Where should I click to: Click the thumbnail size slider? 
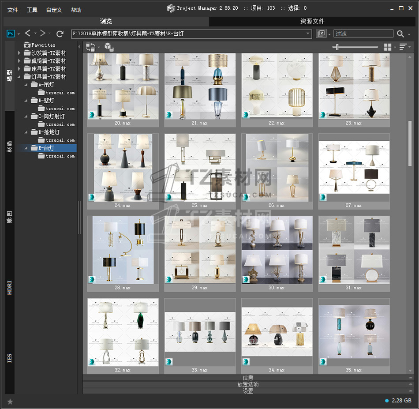tap(338, 47)
